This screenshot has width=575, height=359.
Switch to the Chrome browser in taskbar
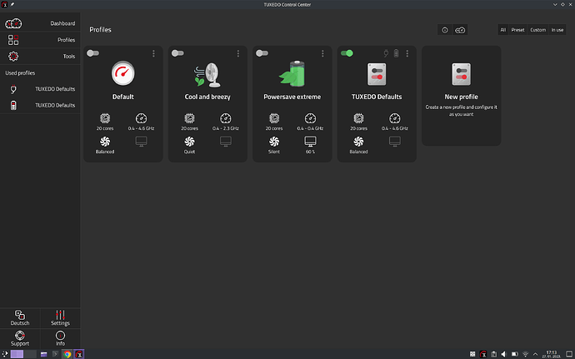tap(67, 354)
